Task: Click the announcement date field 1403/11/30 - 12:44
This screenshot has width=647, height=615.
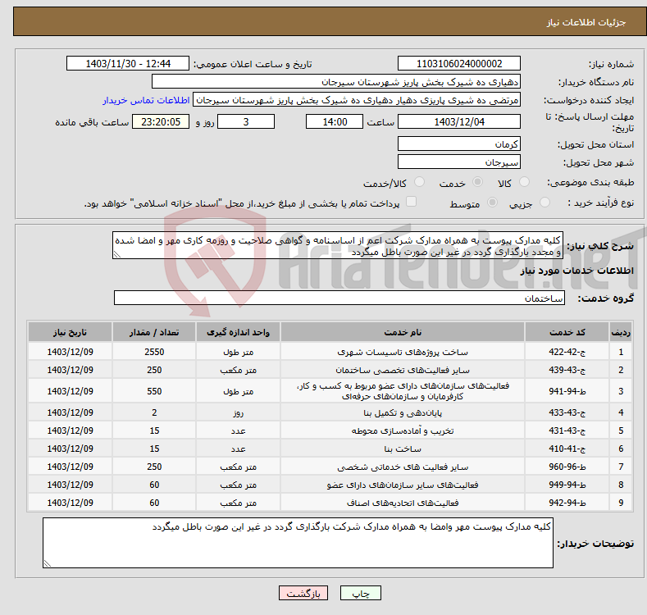Action: point(128,64)
